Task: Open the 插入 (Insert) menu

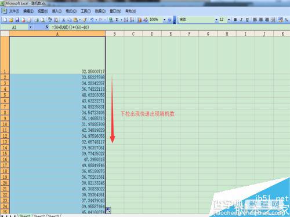Action: (x=57, y=11)
